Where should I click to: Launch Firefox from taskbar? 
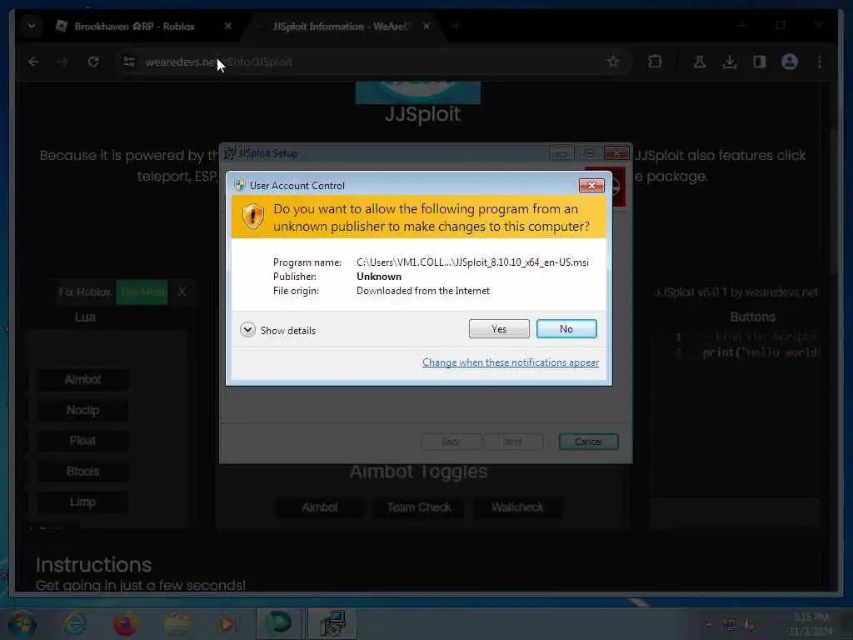click(125, 623)
